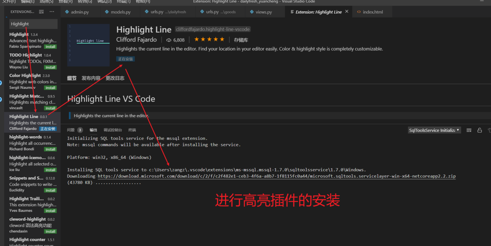
Task: Select the Color Highlight extension entry
Action: (x=33, y=81)
